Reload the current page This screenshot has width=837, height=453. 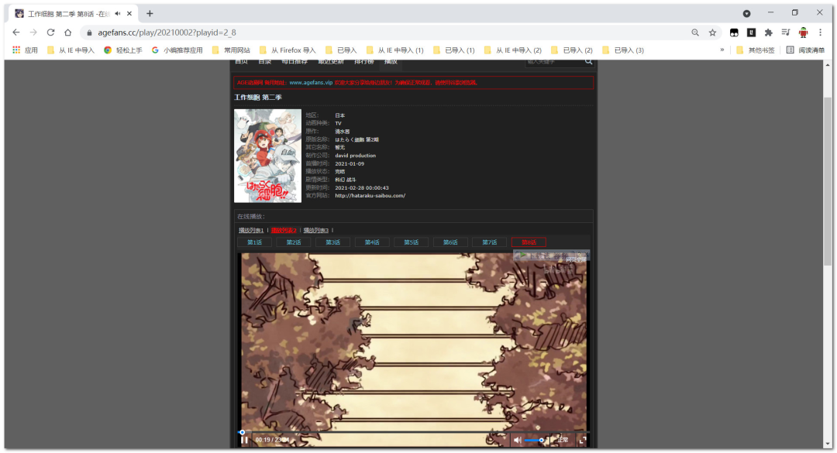50,33
